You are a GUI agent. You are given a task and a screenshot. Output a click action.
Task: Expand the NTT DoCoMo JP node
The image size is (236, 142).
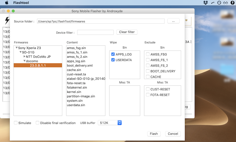(24, 56)
